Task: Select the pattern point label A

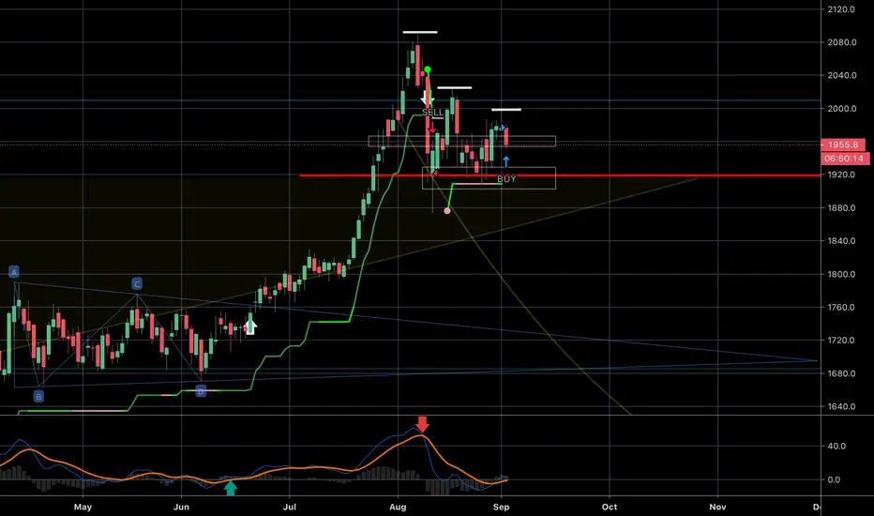Action: coord(14,272)
